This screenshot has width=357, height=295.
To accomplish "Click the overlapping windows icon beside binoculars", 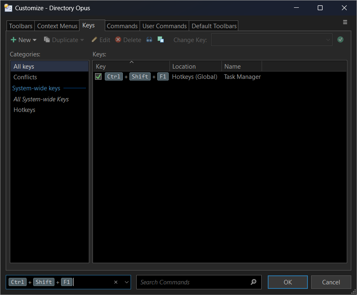I will pos(160,40).
